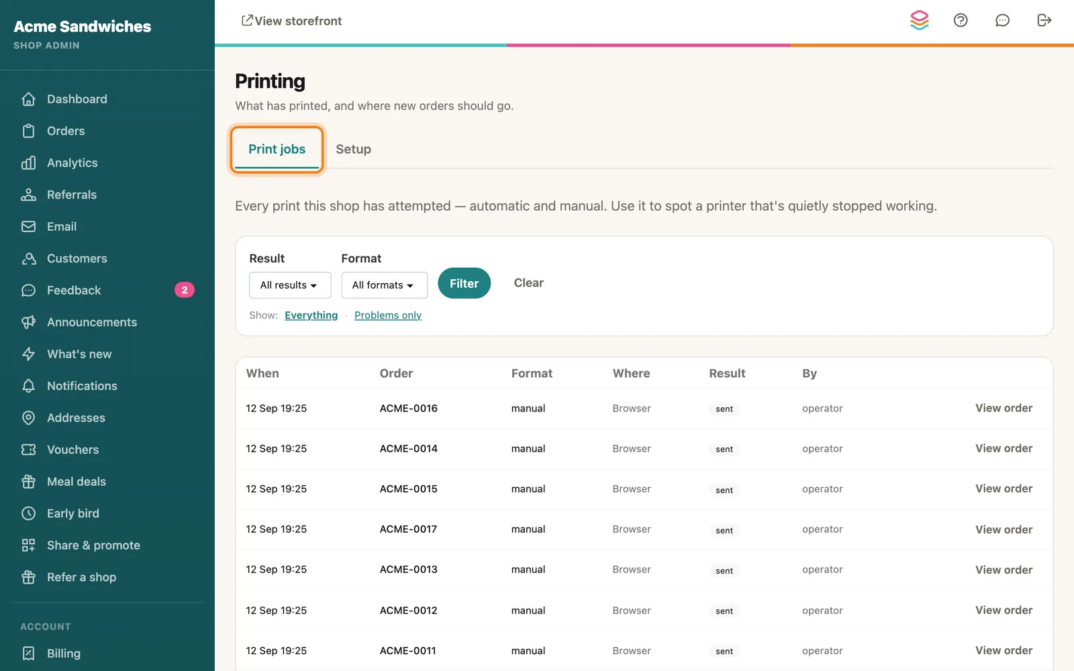Click the Notifications bell icon
The width and height of the screenshot is (1074, 671).
(28, 386)
